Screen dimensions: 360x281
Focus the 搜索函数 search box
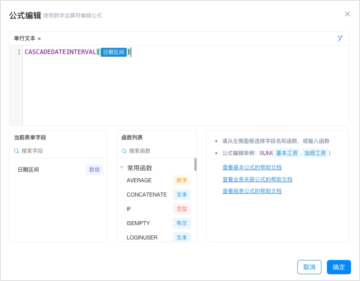pos(161,151)
